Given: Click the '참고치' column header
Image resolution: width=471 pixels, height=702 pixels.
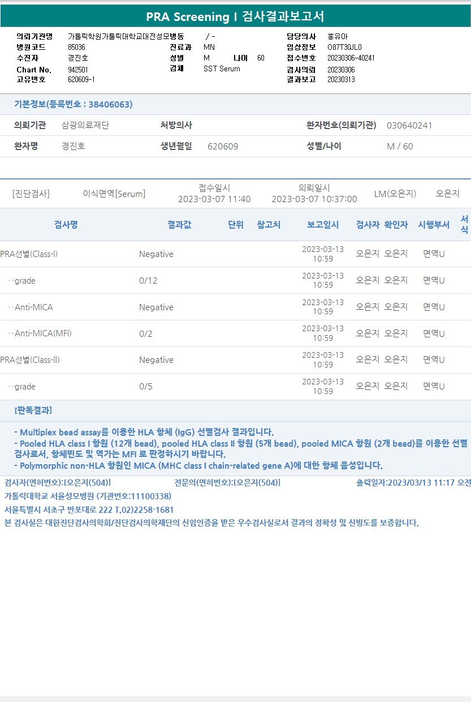Looking at the screenshot, I should (x=269, y=225).
